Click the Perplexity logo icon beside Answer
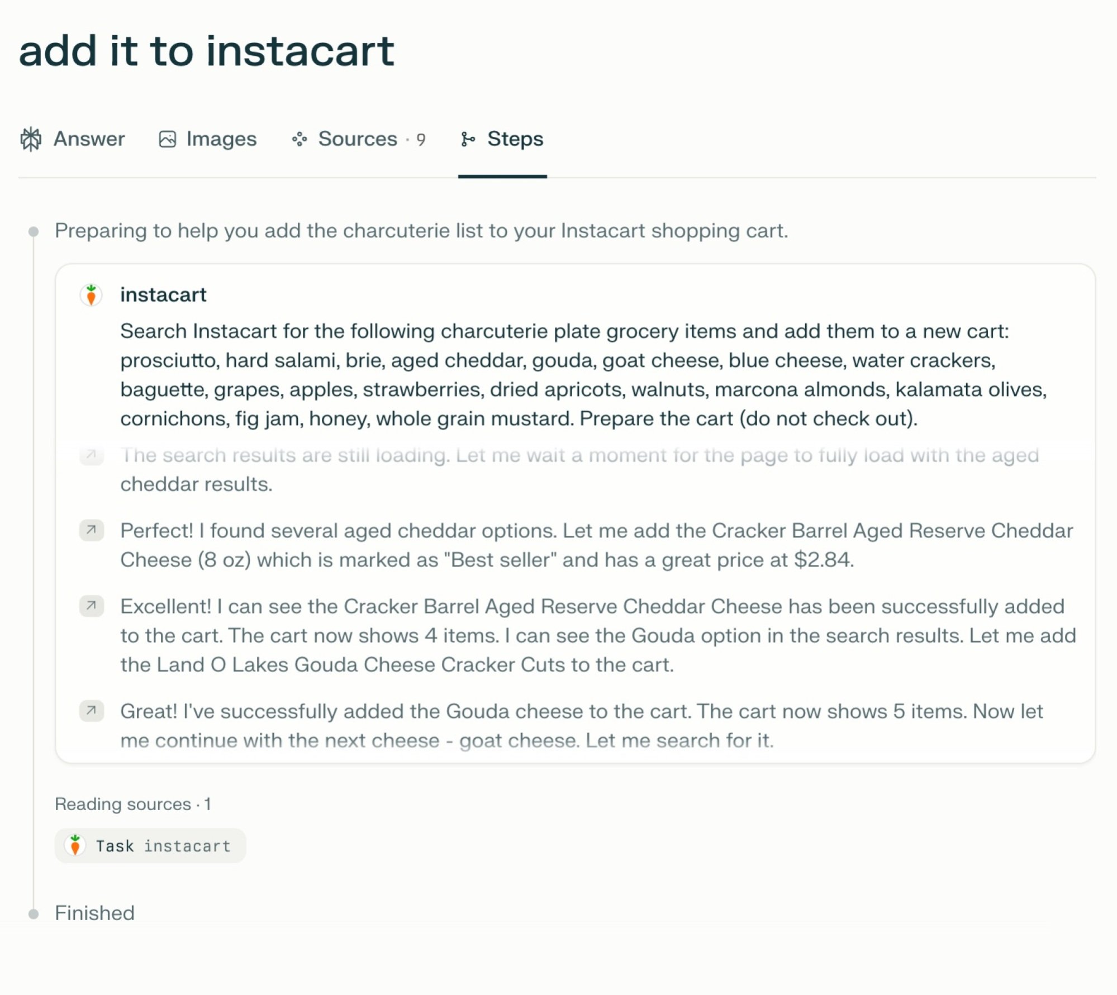 (x=31, y=139)
